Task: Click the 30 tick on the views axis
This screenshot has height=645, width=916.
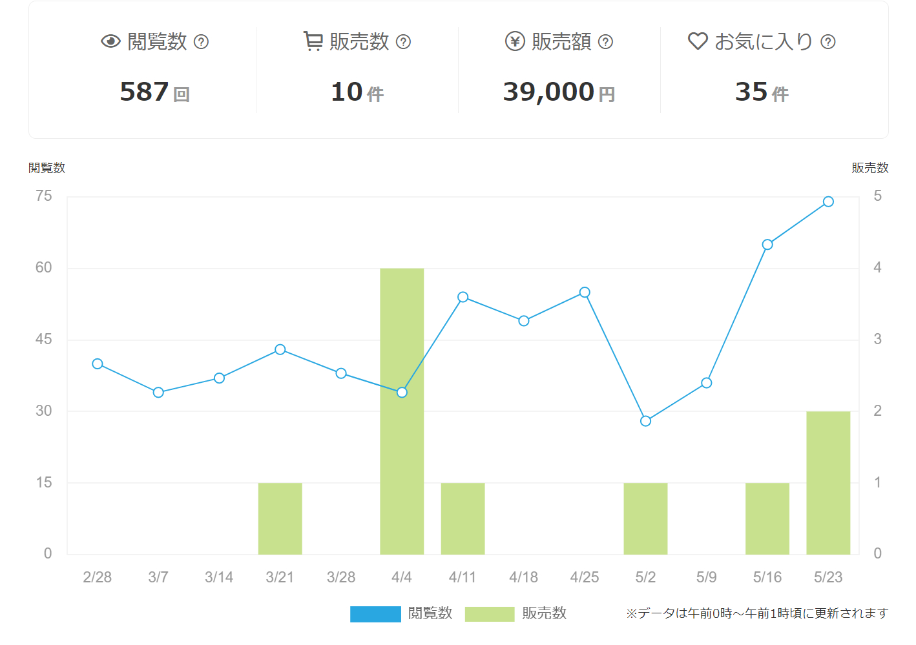Action: [x=44, y=411]
